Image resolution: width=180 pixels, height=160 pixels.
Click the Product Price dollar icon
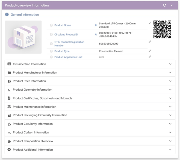pos(9,81)
